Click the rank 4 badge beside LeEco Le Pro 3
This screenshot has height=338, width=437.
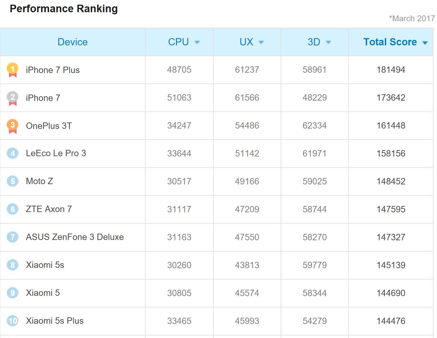click(x=13, y=153)
